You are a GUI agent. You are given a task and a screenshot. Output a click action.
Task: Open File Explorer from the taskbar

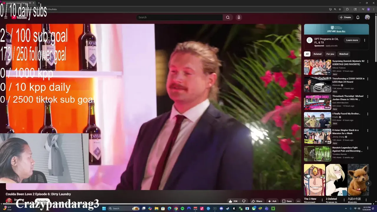pyautogui.click(x=156, y=208)
